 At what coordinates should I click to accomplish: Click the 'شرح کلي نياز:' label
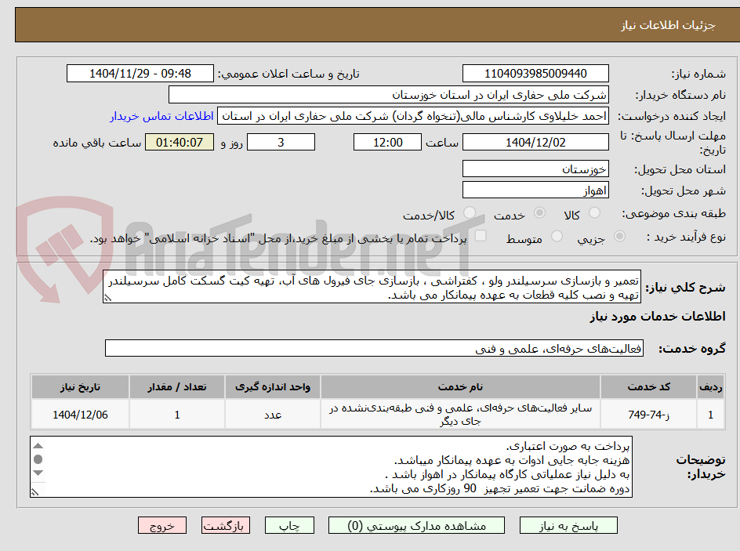[685, 288]
